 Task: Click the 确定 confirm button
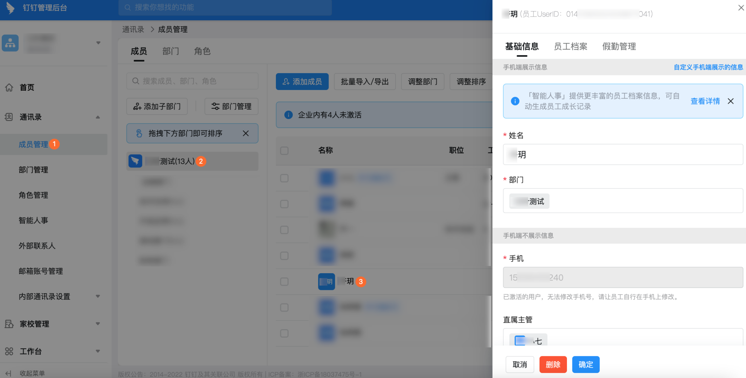coord(586,364)
